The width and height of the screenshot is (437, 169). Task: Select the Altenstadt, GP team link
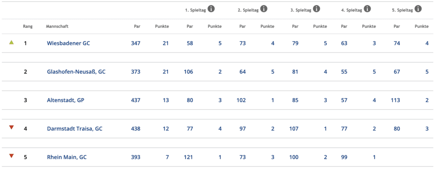[65, 100]
